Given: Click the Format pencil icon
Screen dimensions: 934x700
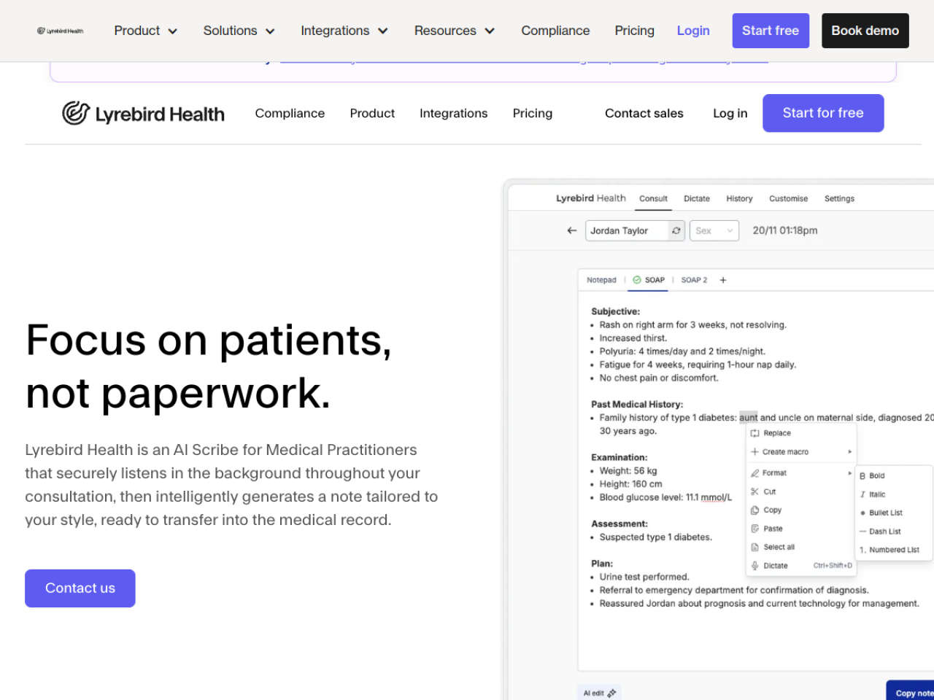Looking at the screenshot, I should (755, 473).
